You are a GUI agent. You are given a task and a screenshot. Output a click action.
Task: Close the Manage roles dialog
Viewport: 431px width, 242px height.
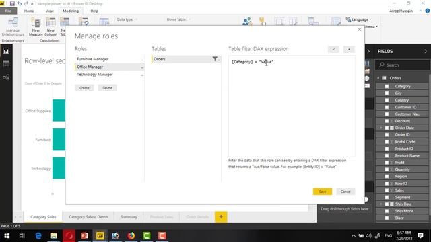pos(359,29)
